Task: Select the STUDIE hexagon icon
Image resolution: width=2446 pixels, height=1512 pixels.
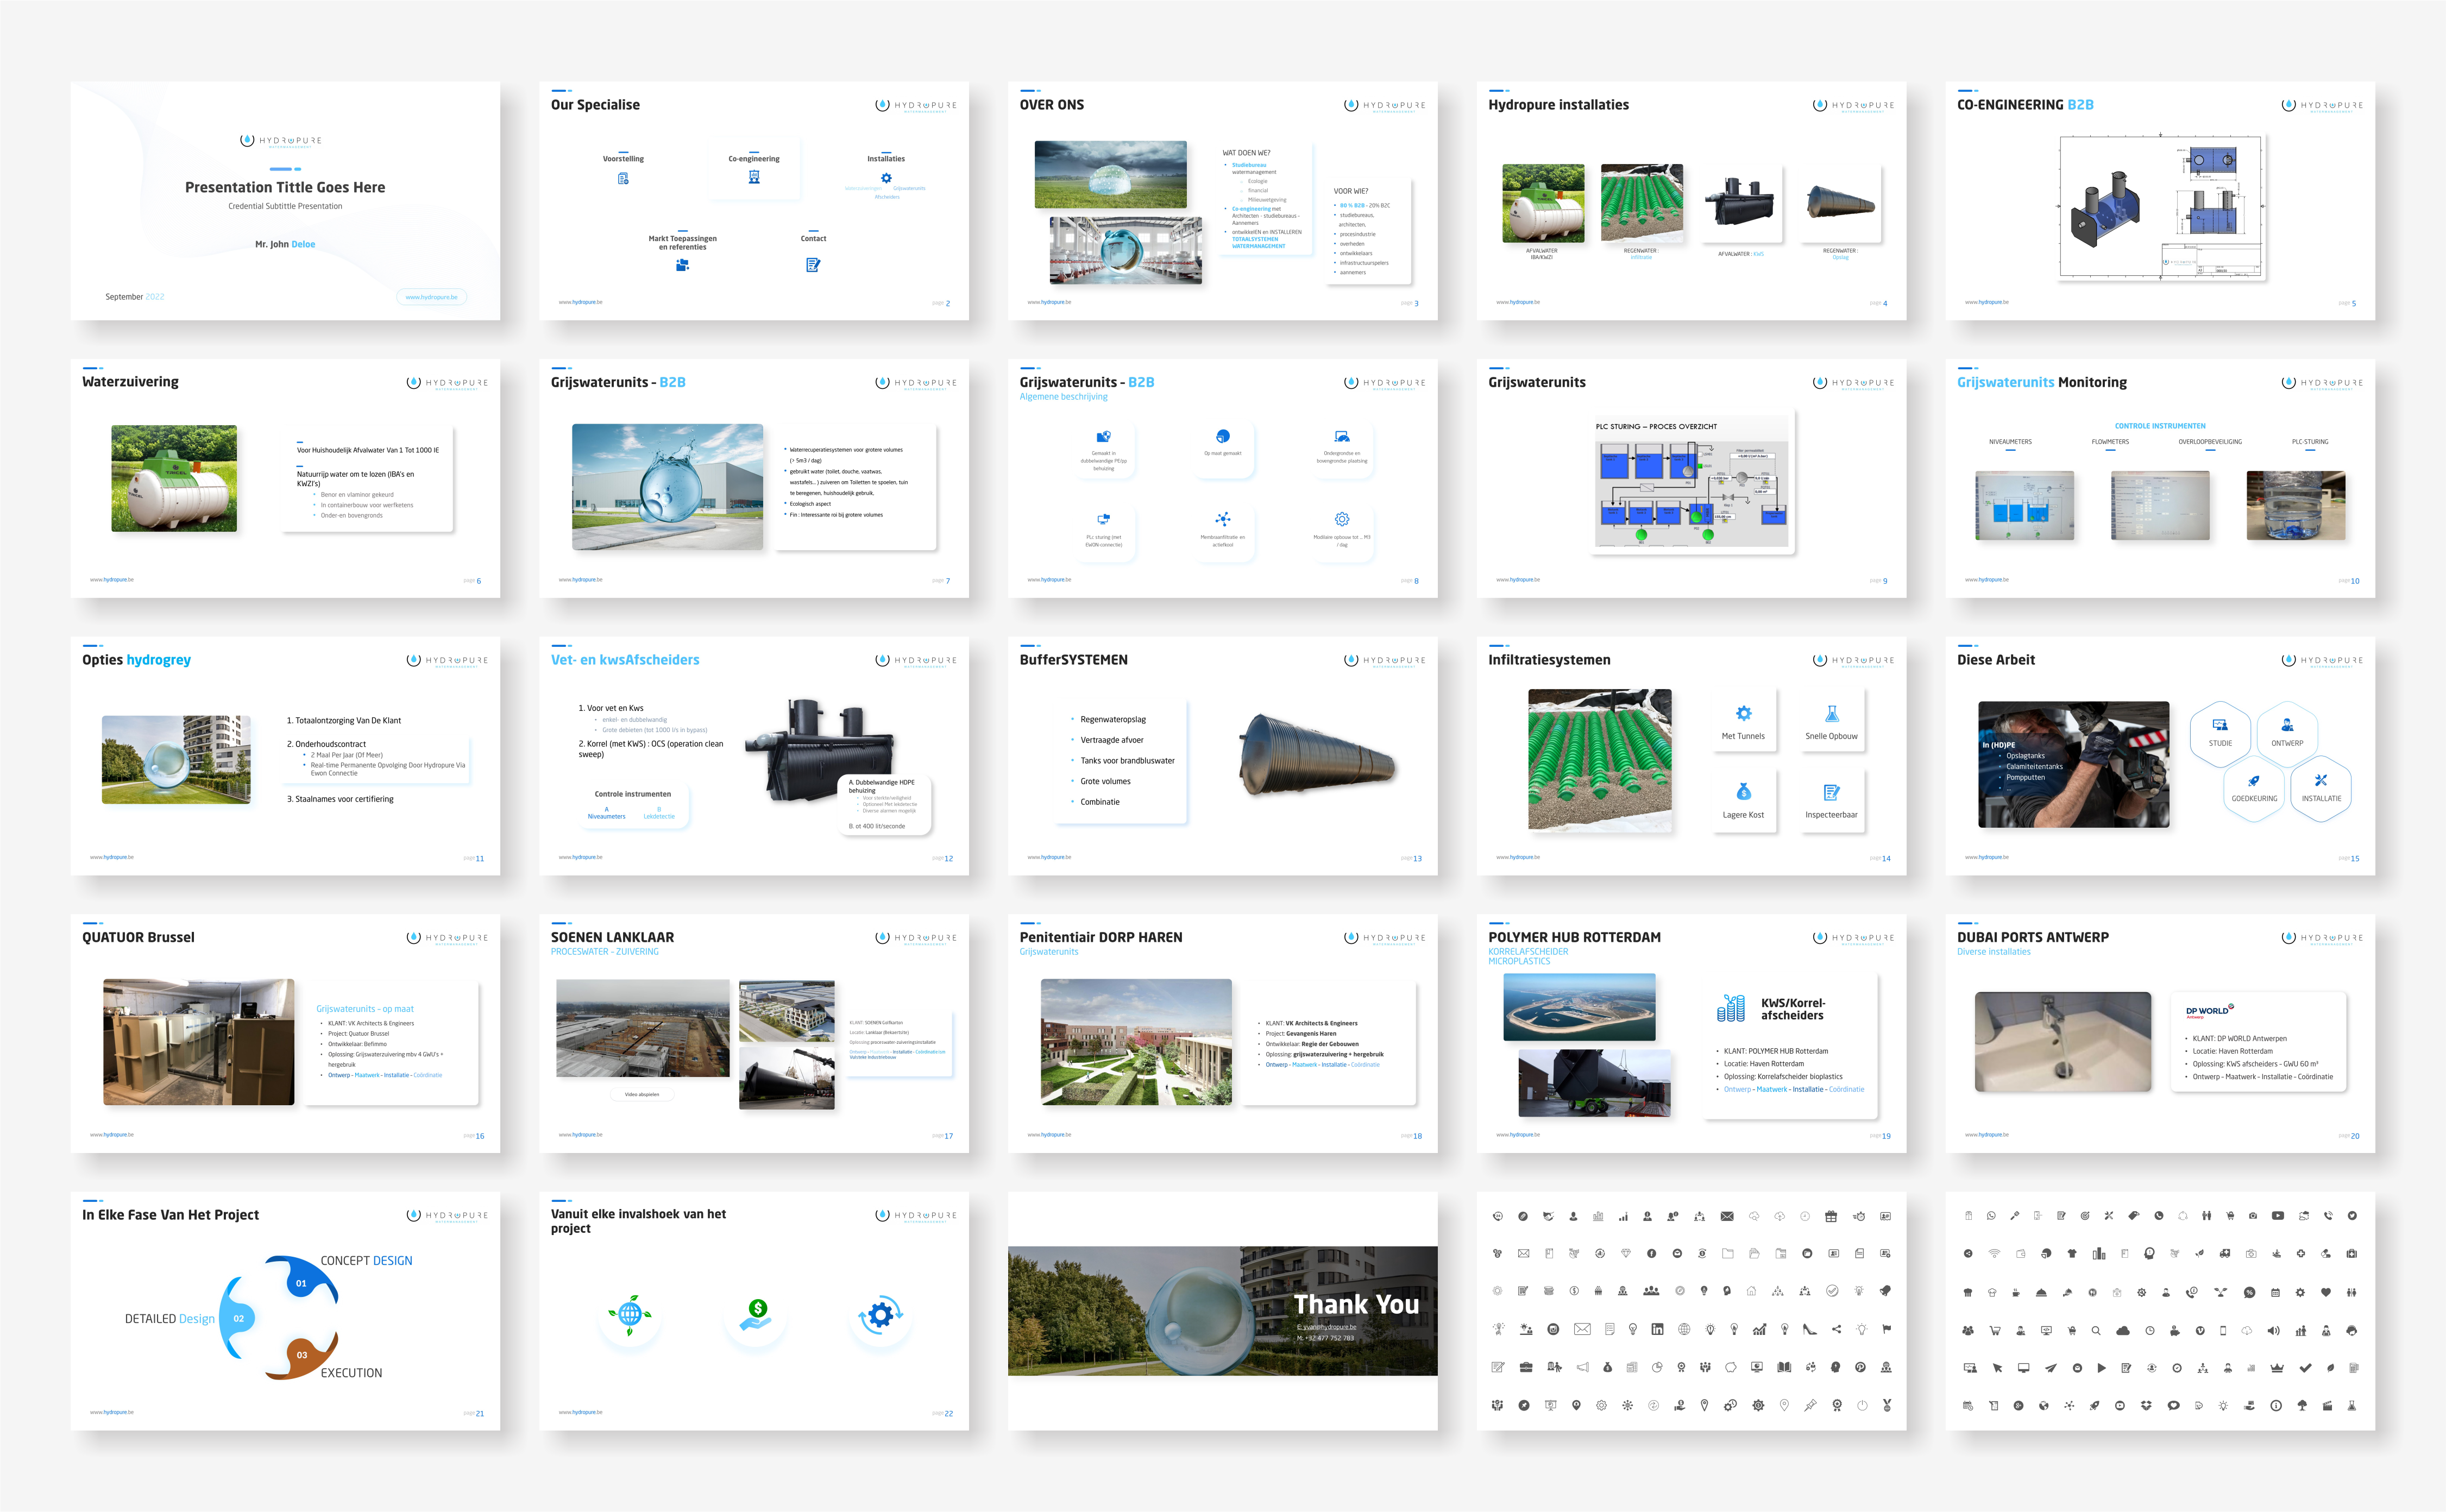Action: click(x=2220, y=725)
